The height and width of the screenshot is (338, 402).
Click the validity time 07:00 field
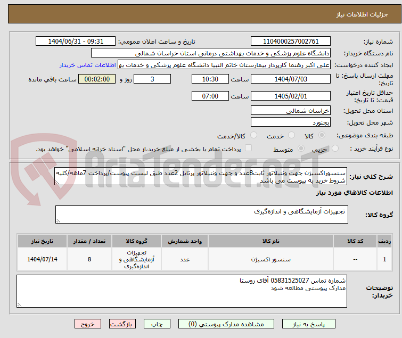[210, 96]
